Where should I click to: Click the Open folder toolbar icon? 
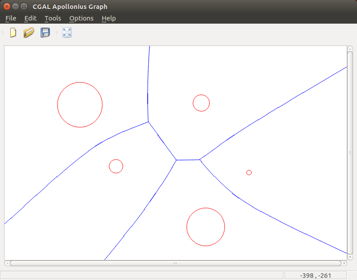point(29,33)
